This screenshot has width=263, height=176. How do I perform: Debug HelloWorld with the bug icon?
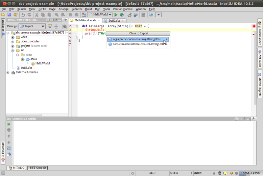pyautogui.click(x=122, y=15)
